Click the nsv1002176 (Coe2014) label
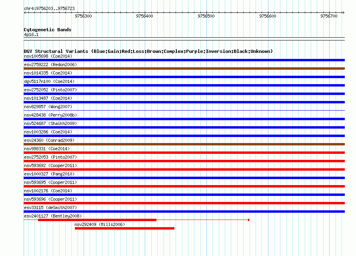This screenshot has height=256, width=356. (48, 191)
